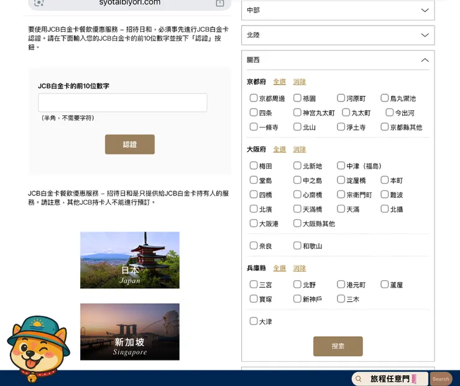Check the 京都周邊 checkbox
Image resolution: width=460 pixels, height=386 pixels.
254,98
